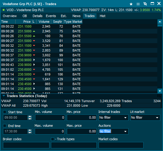Viewport: 163px width, 151px height.
Task: Decrease End time with down stepper
Action: coord(30,132)
